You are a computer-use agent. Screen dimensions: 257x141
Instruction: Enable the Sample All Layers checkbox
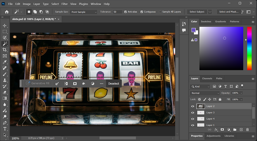pyautogui.click(x=160, y=12)
